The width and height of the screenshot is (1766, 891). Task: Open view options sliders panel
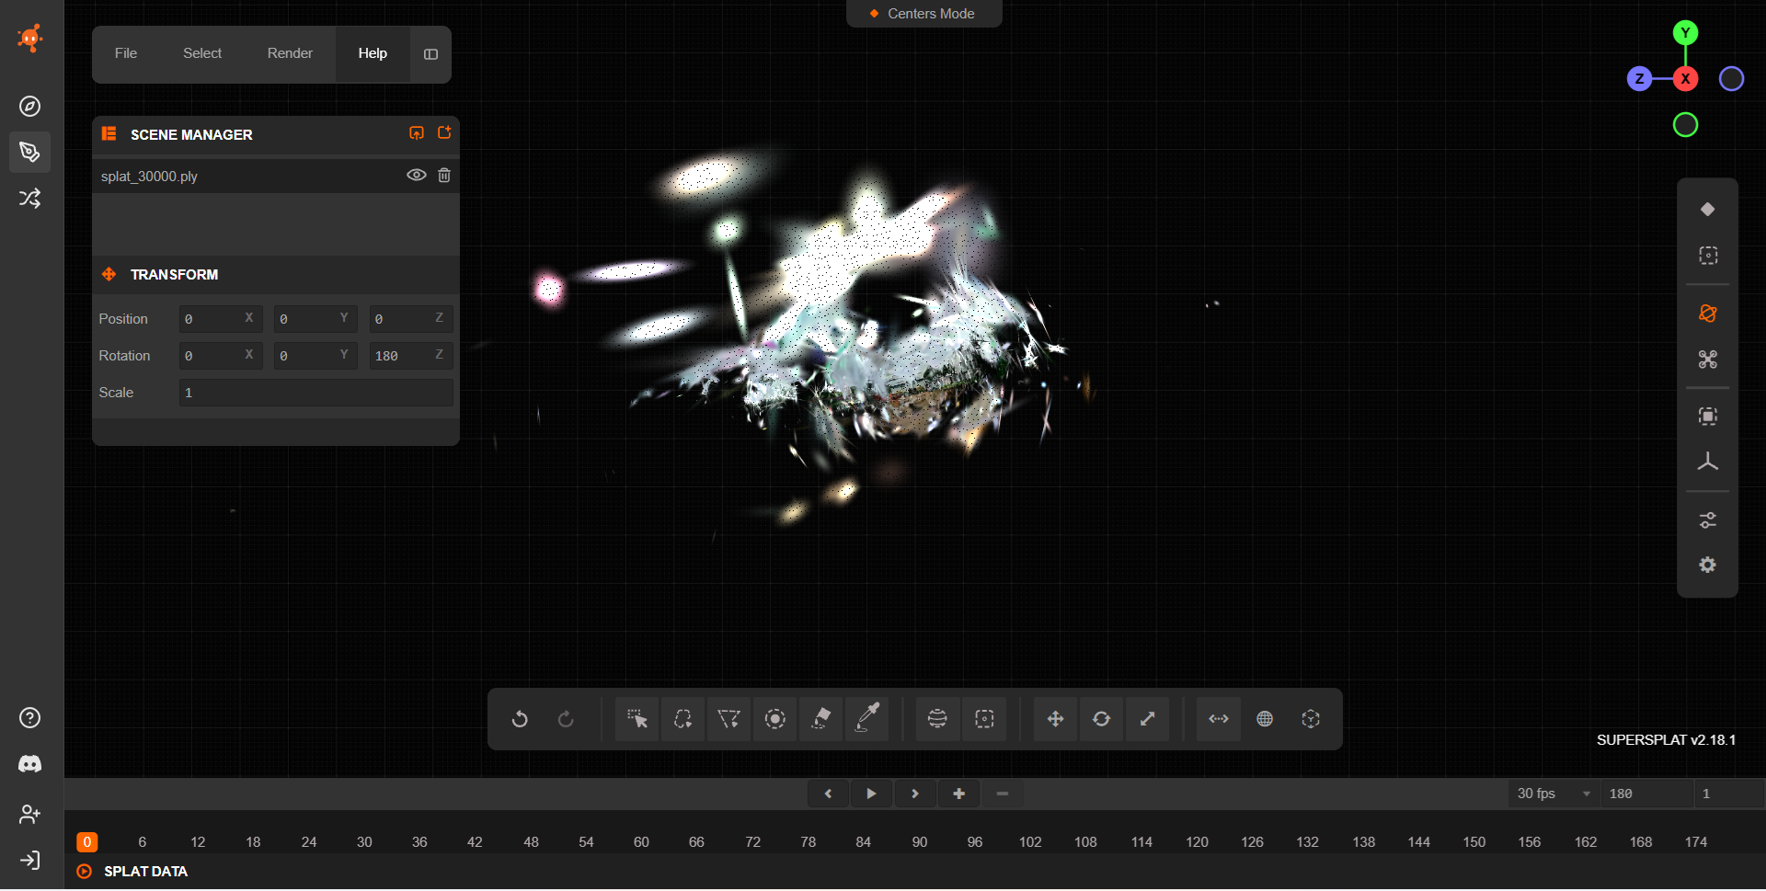point(1708,520)
